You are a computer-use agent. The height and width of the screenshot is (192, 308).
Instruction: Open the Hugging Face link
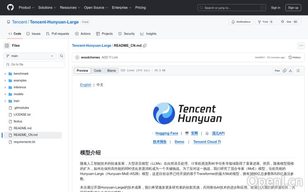(167, 133)
